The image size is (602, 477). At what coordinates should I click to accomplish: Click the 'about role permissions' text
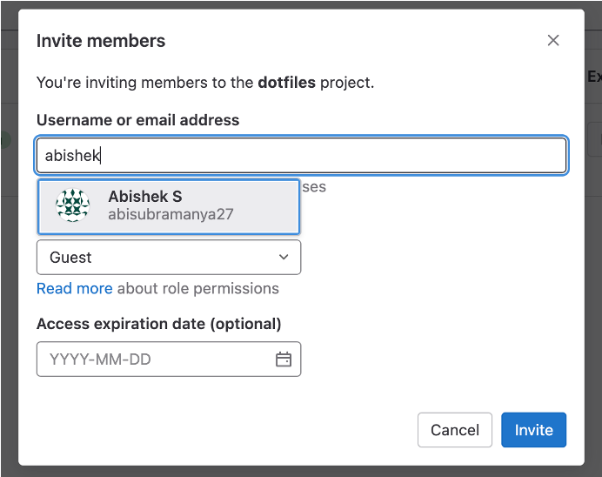[x=198, y=288]
